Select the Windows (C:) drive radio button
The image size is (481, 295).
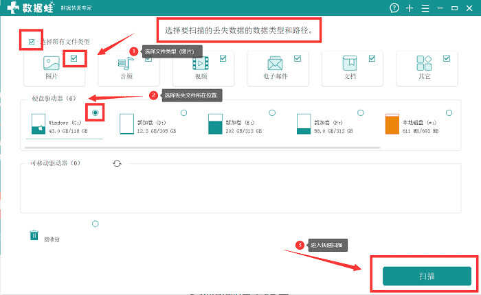(x=95, y=113)
